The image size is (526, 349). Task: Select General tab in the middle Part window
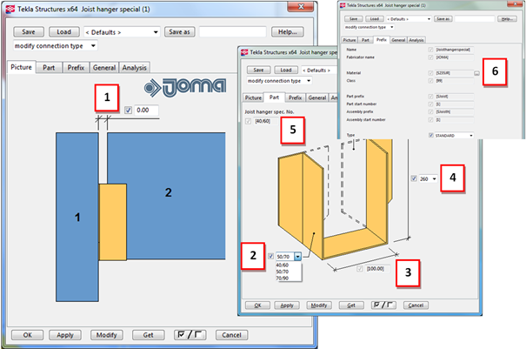pyautogui.click(x=317, y=97)
